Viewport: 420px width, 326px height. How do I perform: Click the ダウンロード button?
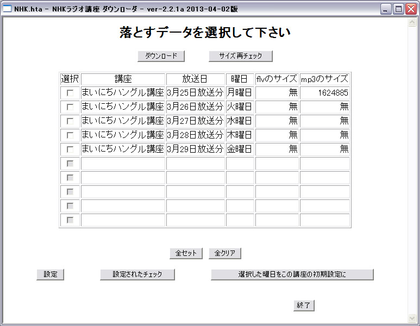(x=161, y=56)
